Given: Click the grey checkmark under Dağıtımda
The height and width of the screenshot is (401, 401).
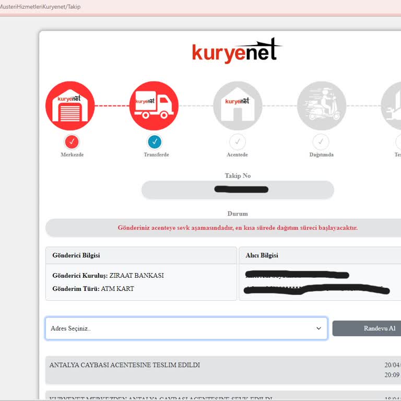Looking at the screenshot, I should [321, 141].
